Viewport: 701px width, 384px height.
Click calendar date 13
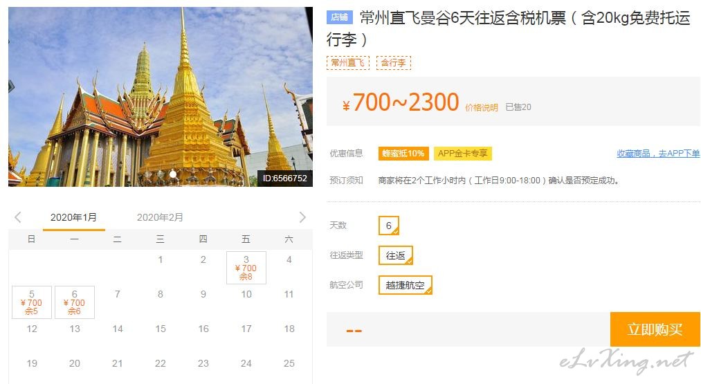[x=75, y=329]
